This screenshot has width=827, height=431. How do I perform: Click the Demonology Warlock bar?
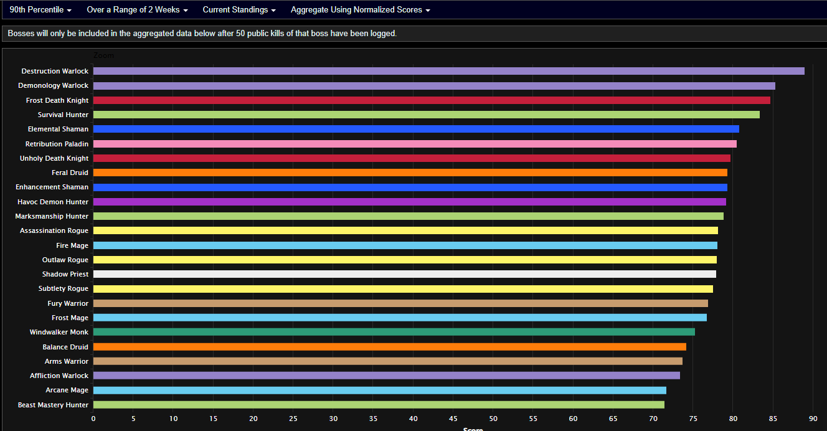pyautogui.click(x=434, y=86)
